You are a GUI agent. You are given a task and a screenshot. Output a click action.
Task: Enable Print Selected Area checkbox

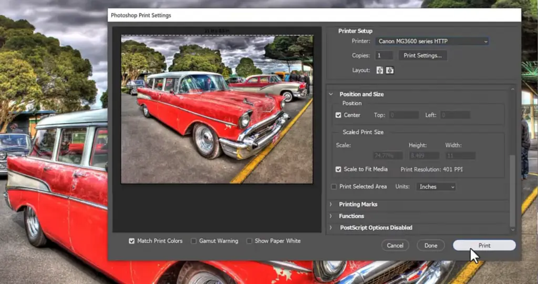coord(334,187)
